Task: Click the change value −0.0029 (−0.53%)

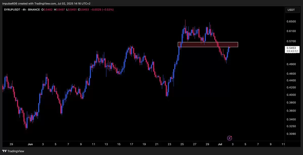Action: (102, 9)
